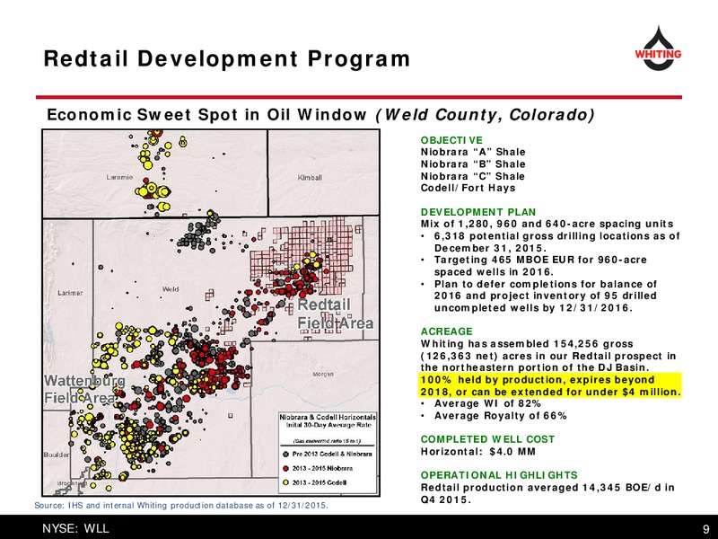The height and width of the screenshot is (539, 718).
Task: Click the 'Niobrara "B" Shale' line
Action: tap(473, 164)
